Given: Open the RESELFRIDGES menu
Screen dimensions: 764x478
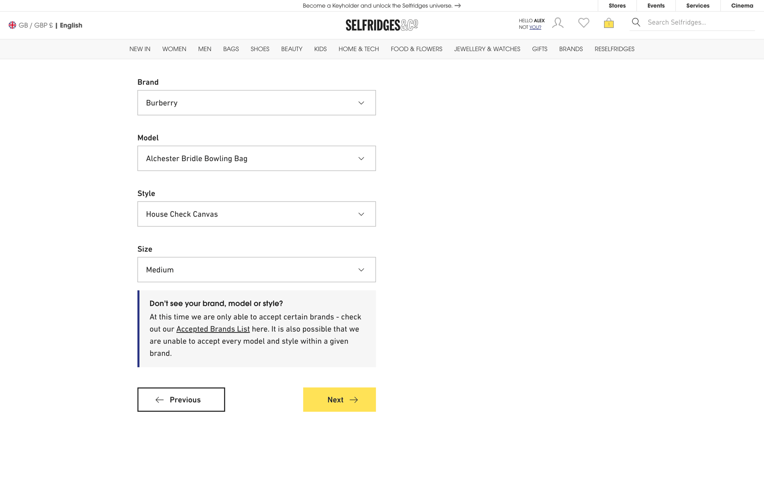Looking at the screenshot, I should (614, 49).
